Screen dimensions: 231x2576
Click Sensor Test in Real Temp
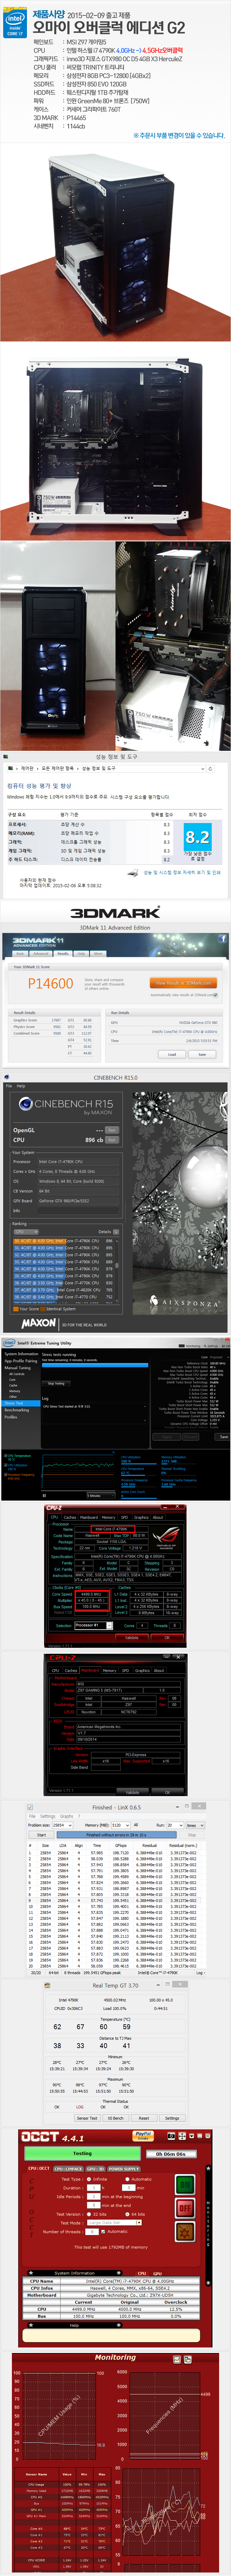87,2118
